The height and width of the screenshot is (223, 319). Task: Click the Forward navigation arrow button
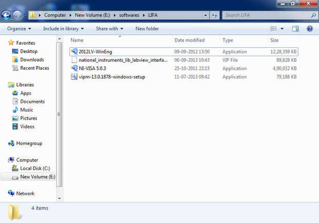[17, 15]
